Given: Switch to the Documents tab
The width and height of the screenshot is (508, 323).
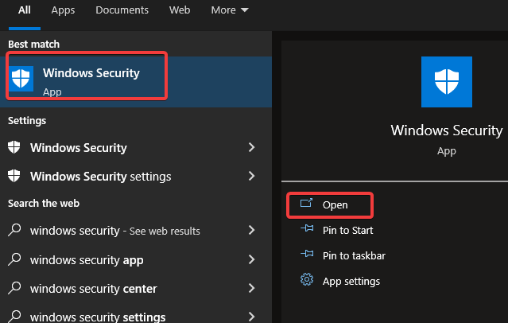Looking at the screenshot, I should click(x=122, y=10).
